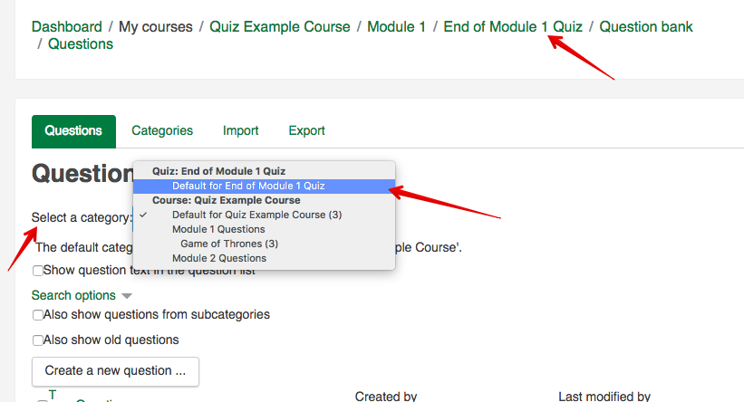Open the Dashboard breadcrumb link
This screenshot has width=744, height=402.
[x=66, y=26]
